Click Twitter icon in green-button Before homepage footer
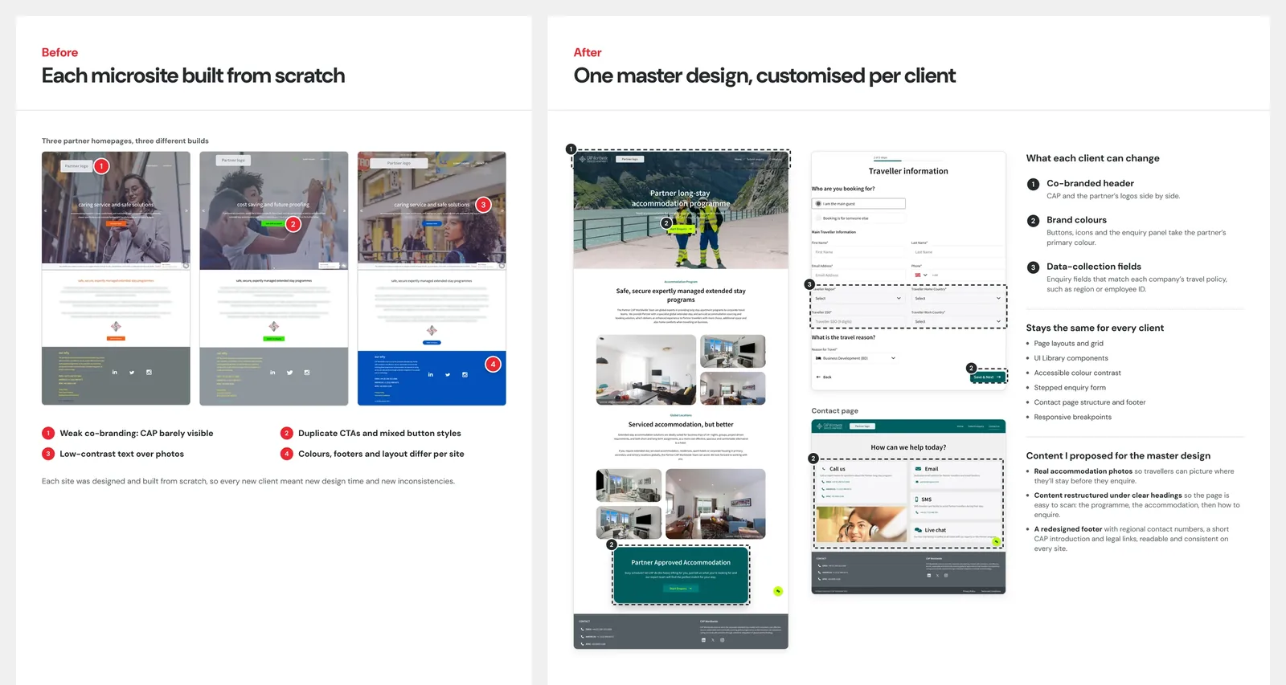 click(289, 373)
